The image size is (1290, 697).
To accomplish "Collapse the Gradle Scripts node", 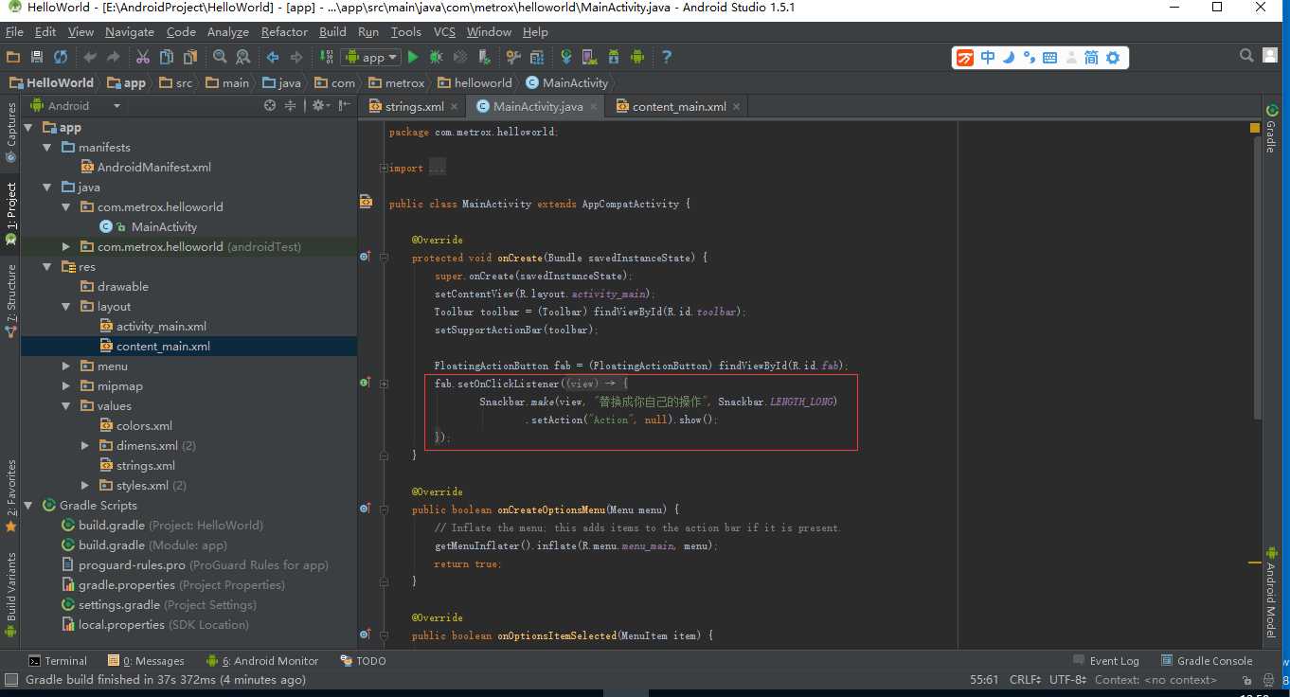I will click(28, 505).
